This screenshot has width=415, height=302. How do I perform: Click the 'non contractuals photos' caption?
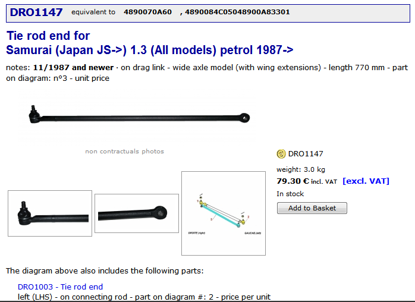click(125, 152)
